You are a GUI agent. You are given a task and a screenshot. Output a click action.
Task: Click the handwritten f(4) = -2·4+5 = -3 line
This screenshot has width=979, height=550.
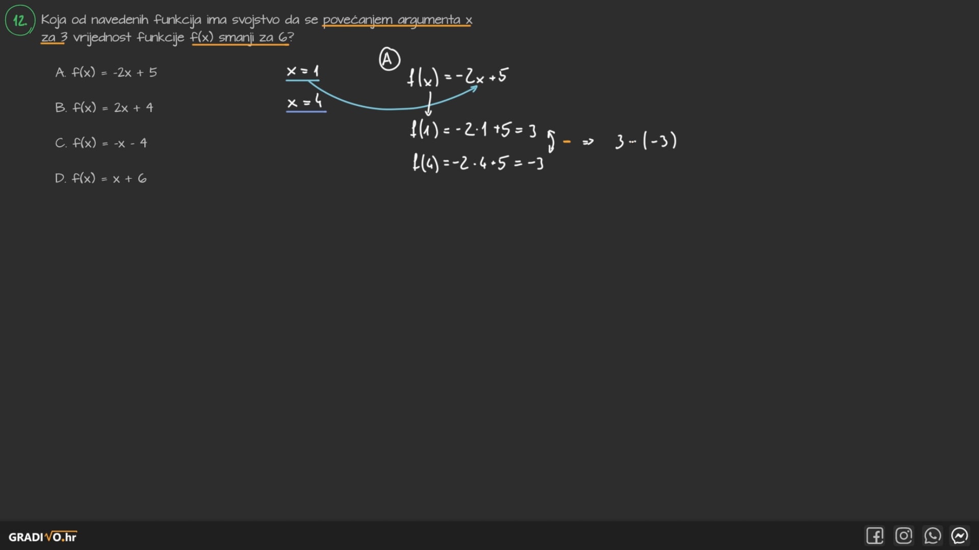pos(478,163)
